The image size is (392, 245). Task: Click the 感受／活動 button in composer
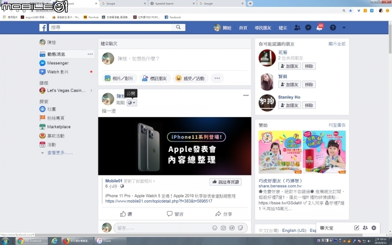[x=191, y=78]
